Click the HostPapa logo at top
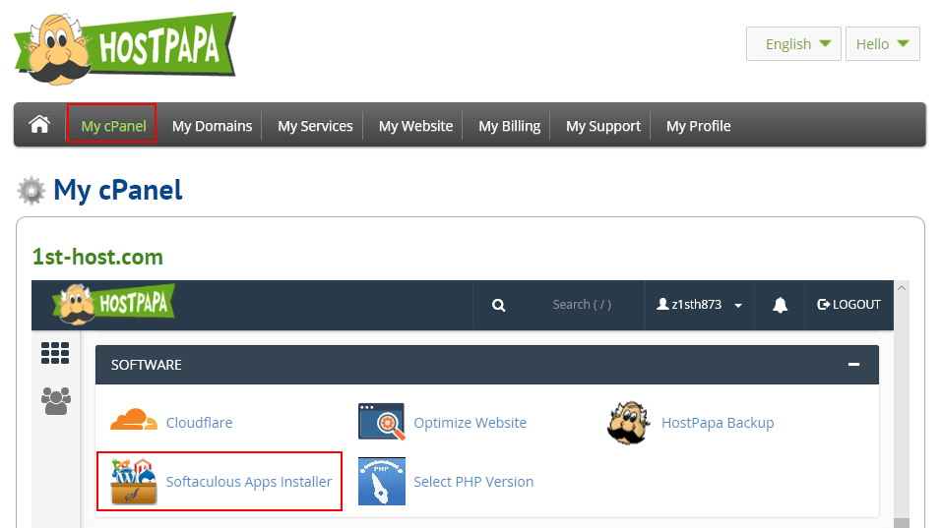 click(125, 47)
